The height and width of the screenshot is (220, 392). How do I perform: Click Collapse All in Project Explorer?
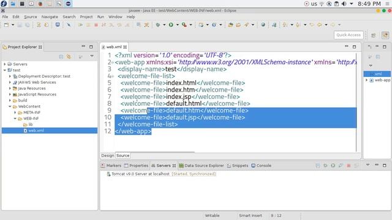click(61, 57)
